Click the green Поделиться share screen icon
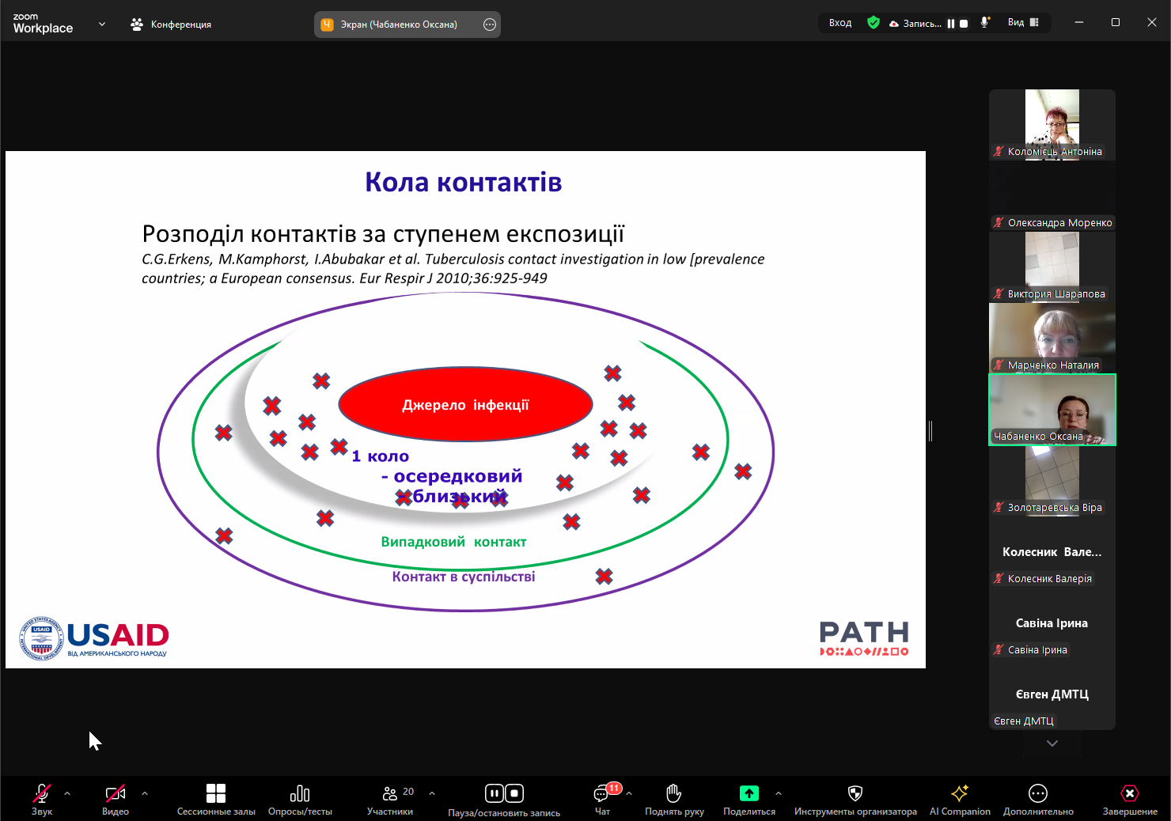 click(x=748, y=793)
